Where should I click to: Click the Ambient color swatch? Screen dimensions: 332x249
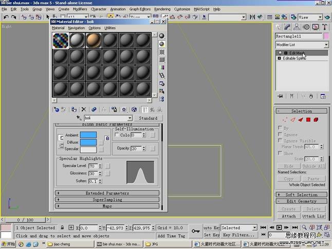click(x=88, y=135)
